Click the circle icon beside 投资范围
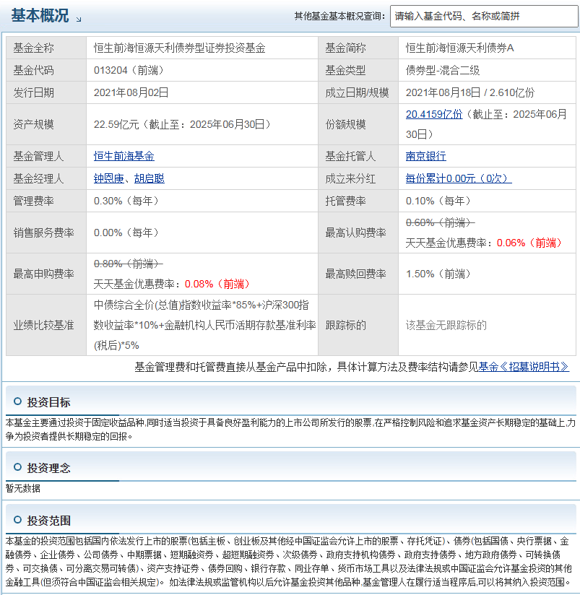The width and height of the screenshot is (580, 595). coord(17,519)
